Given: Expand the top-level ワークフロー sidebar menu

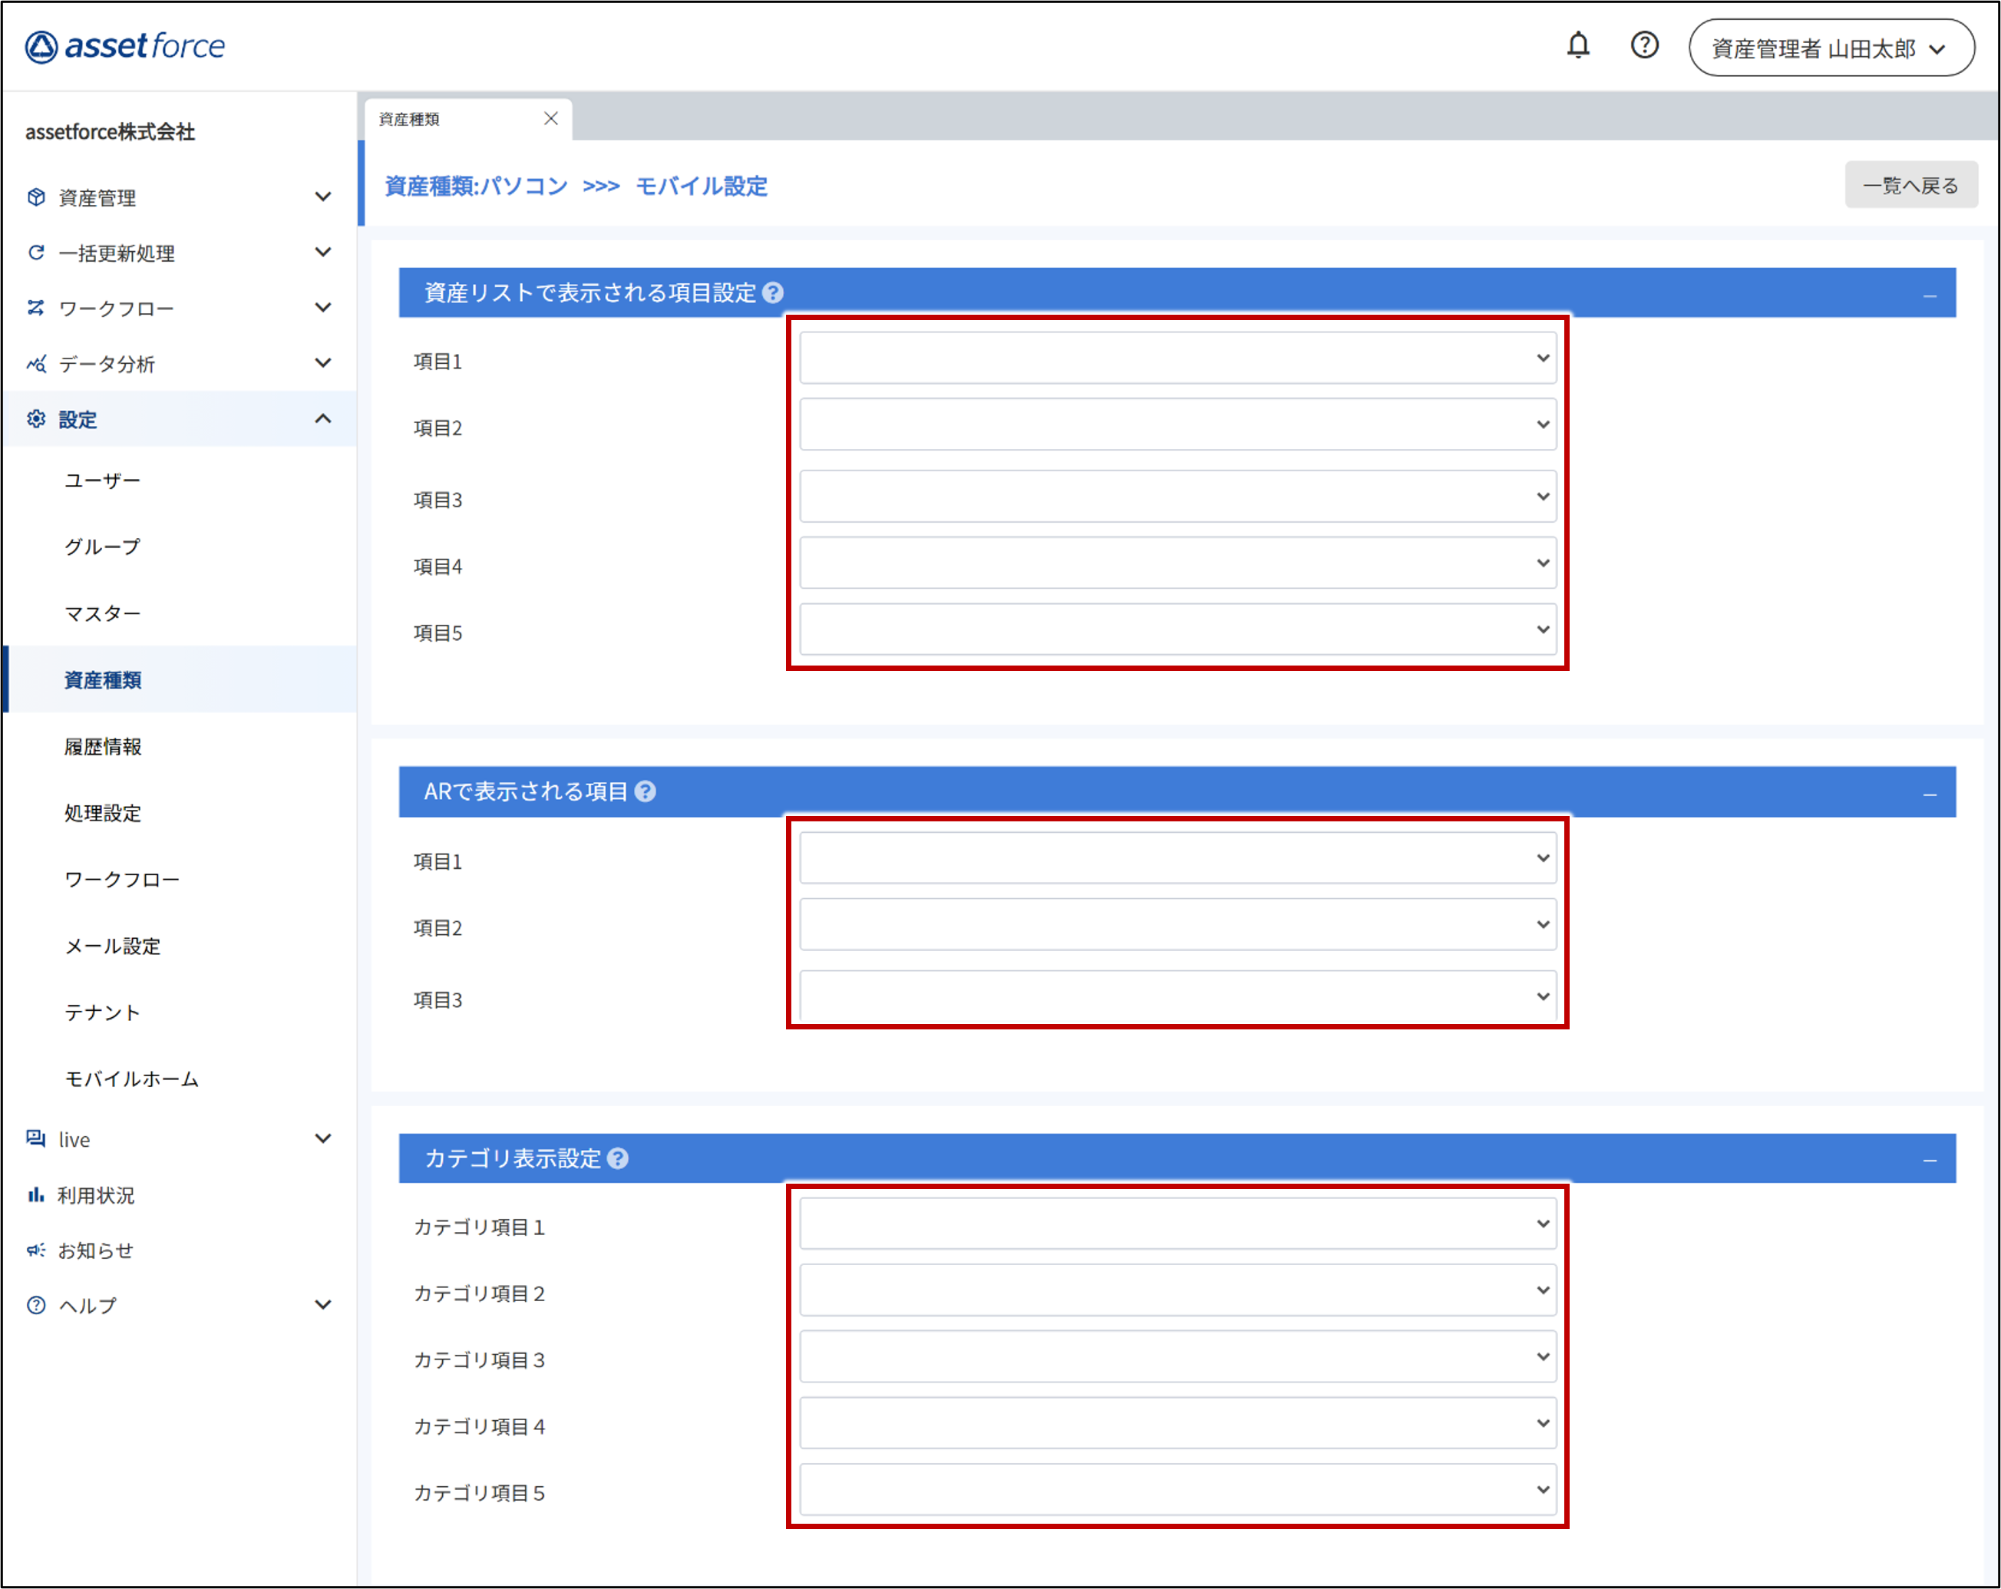Looking at the screenshot, I should pos(323,307).
